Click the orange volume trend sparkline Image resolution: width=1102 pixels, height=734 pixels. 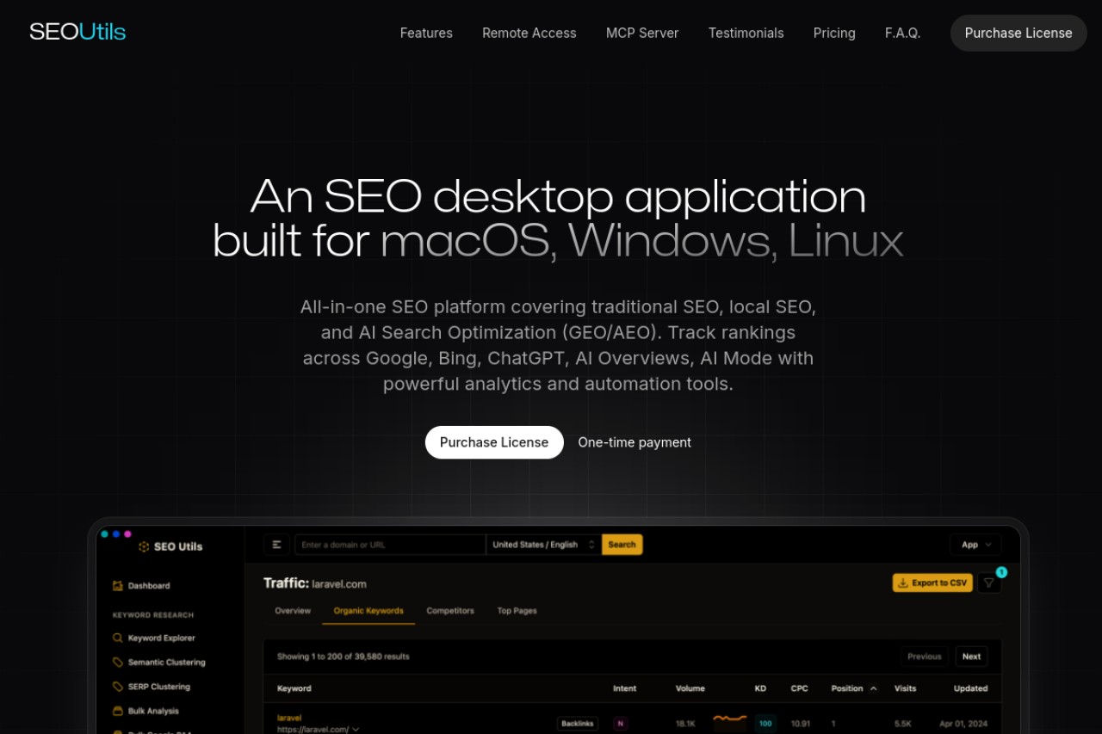(730, 719)
